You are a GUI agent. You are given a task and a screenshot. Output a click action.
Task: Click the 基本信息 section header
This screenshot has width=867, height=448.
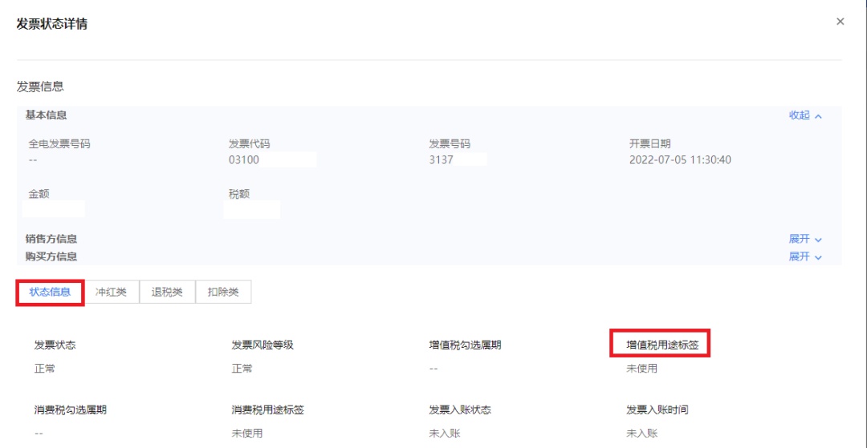pyautogui.click(x=47, y=115)
